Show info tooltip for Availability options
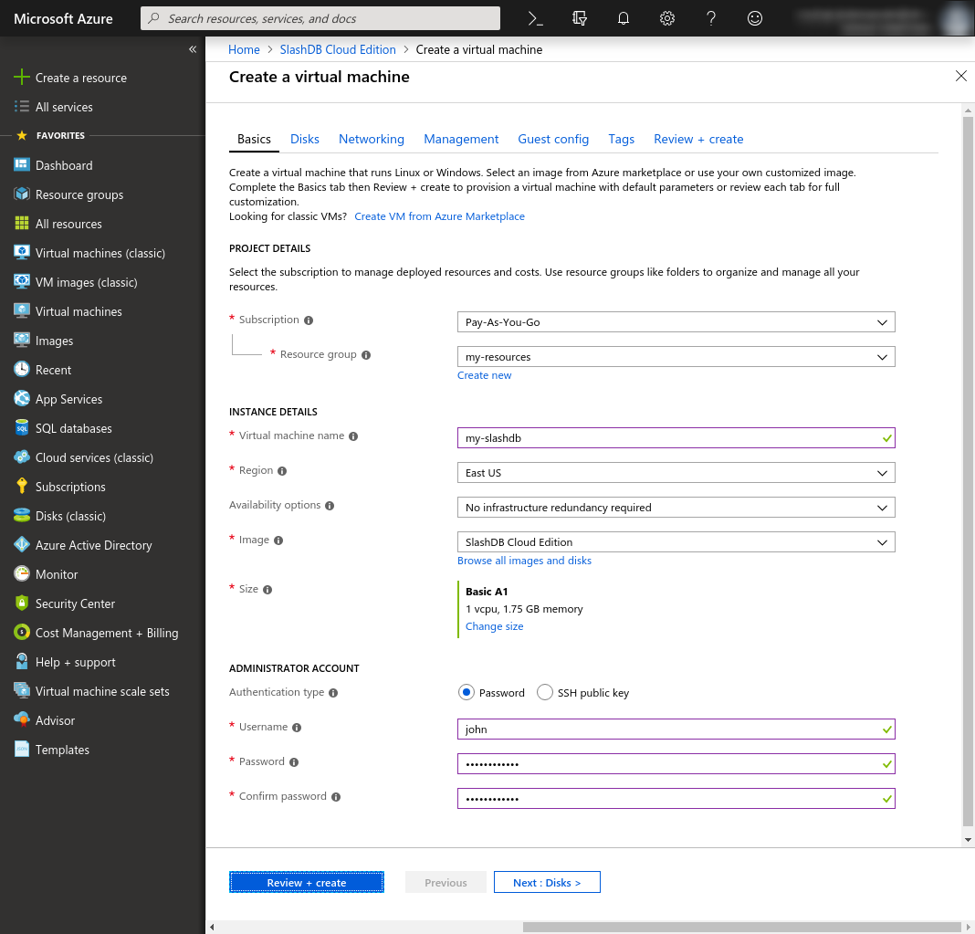The image size is (975, 934). pyautogui.click(x=330, y=506)
